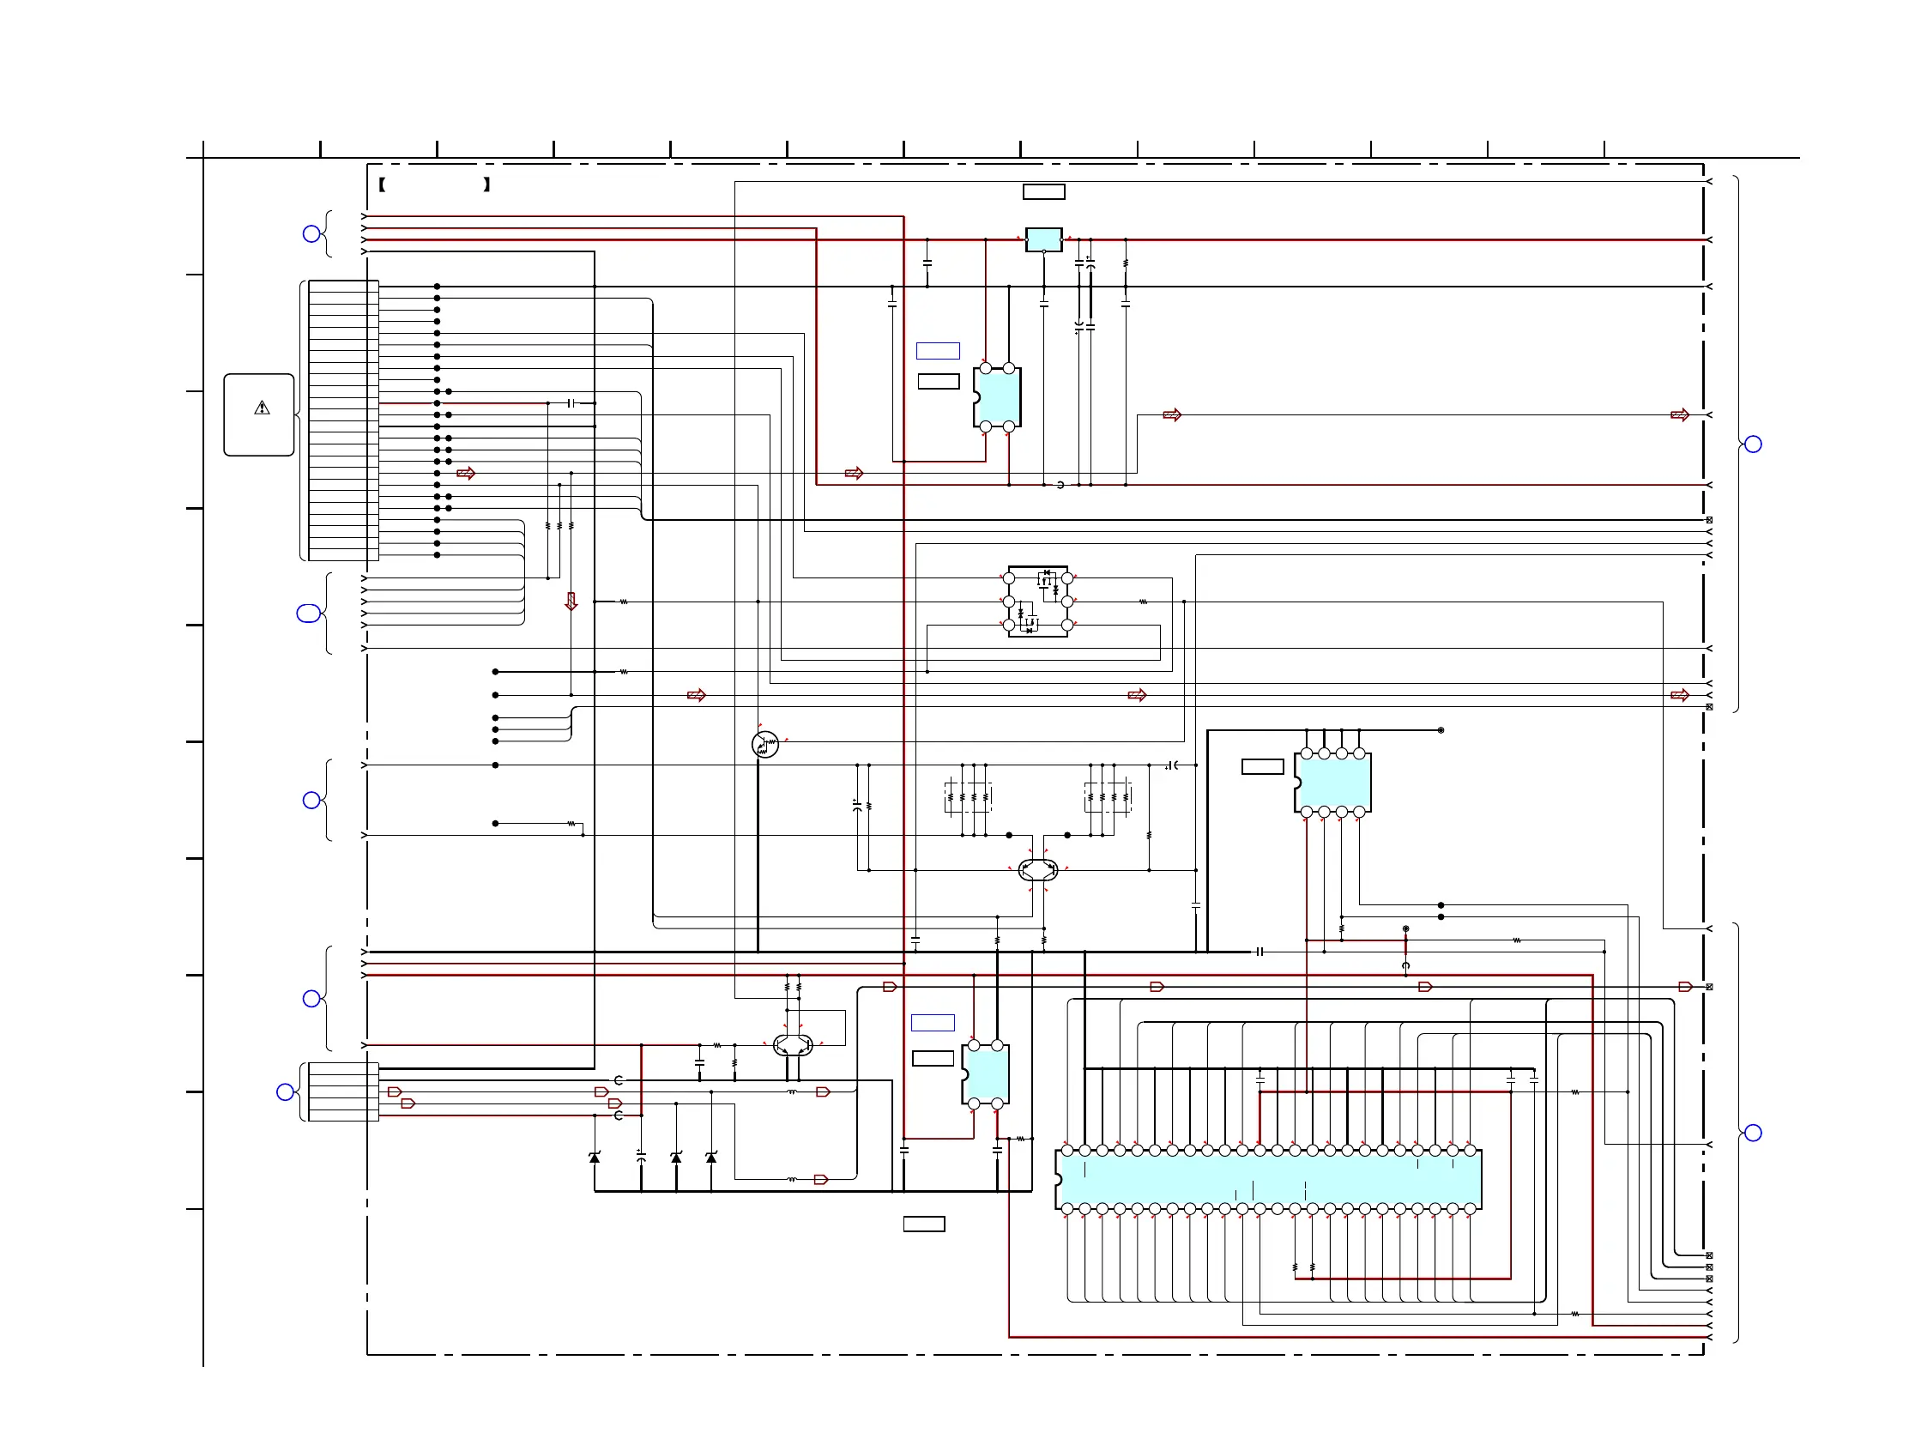The height and width of the screenshot is (1445, 1921).
Task: Click the downward-pointing red hollow arrow
Action: point(571,601)
